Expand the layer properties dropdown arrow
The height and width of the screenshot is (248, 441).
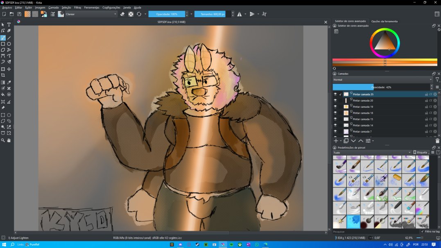pyautogui.click(x=373, y=141)
